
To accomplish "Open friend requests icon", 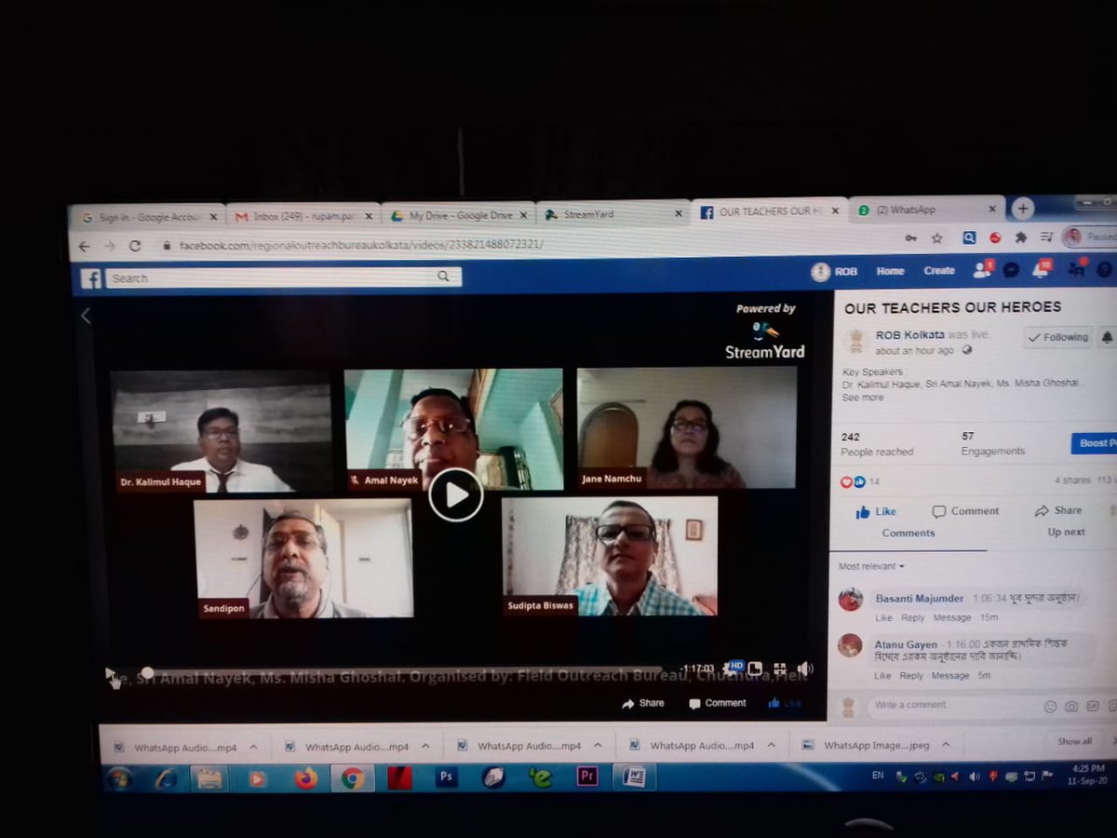I will click(x=982, y=270).
